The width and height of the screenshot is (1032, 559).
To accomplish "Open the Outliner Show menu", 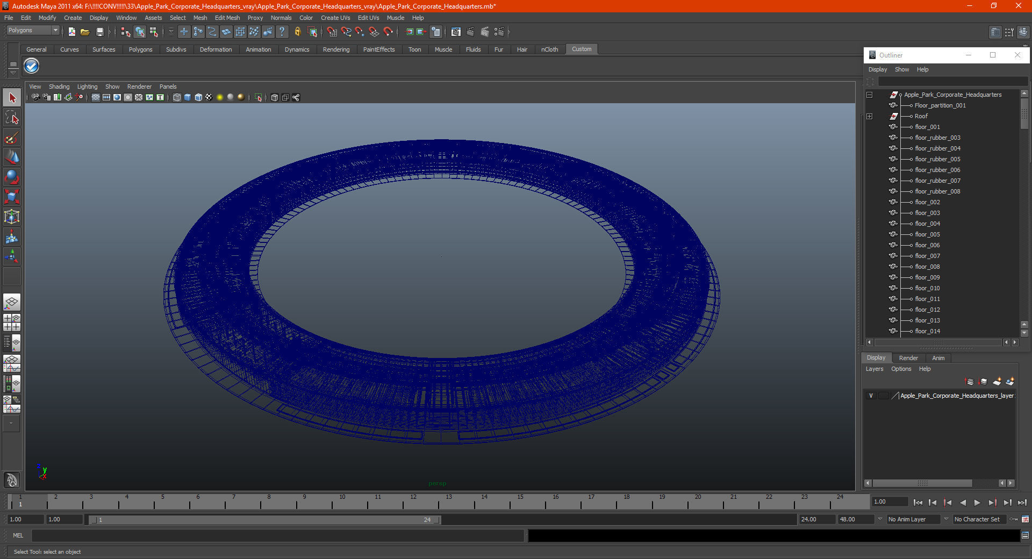I will pyautogui.click(x=902, y=69).
